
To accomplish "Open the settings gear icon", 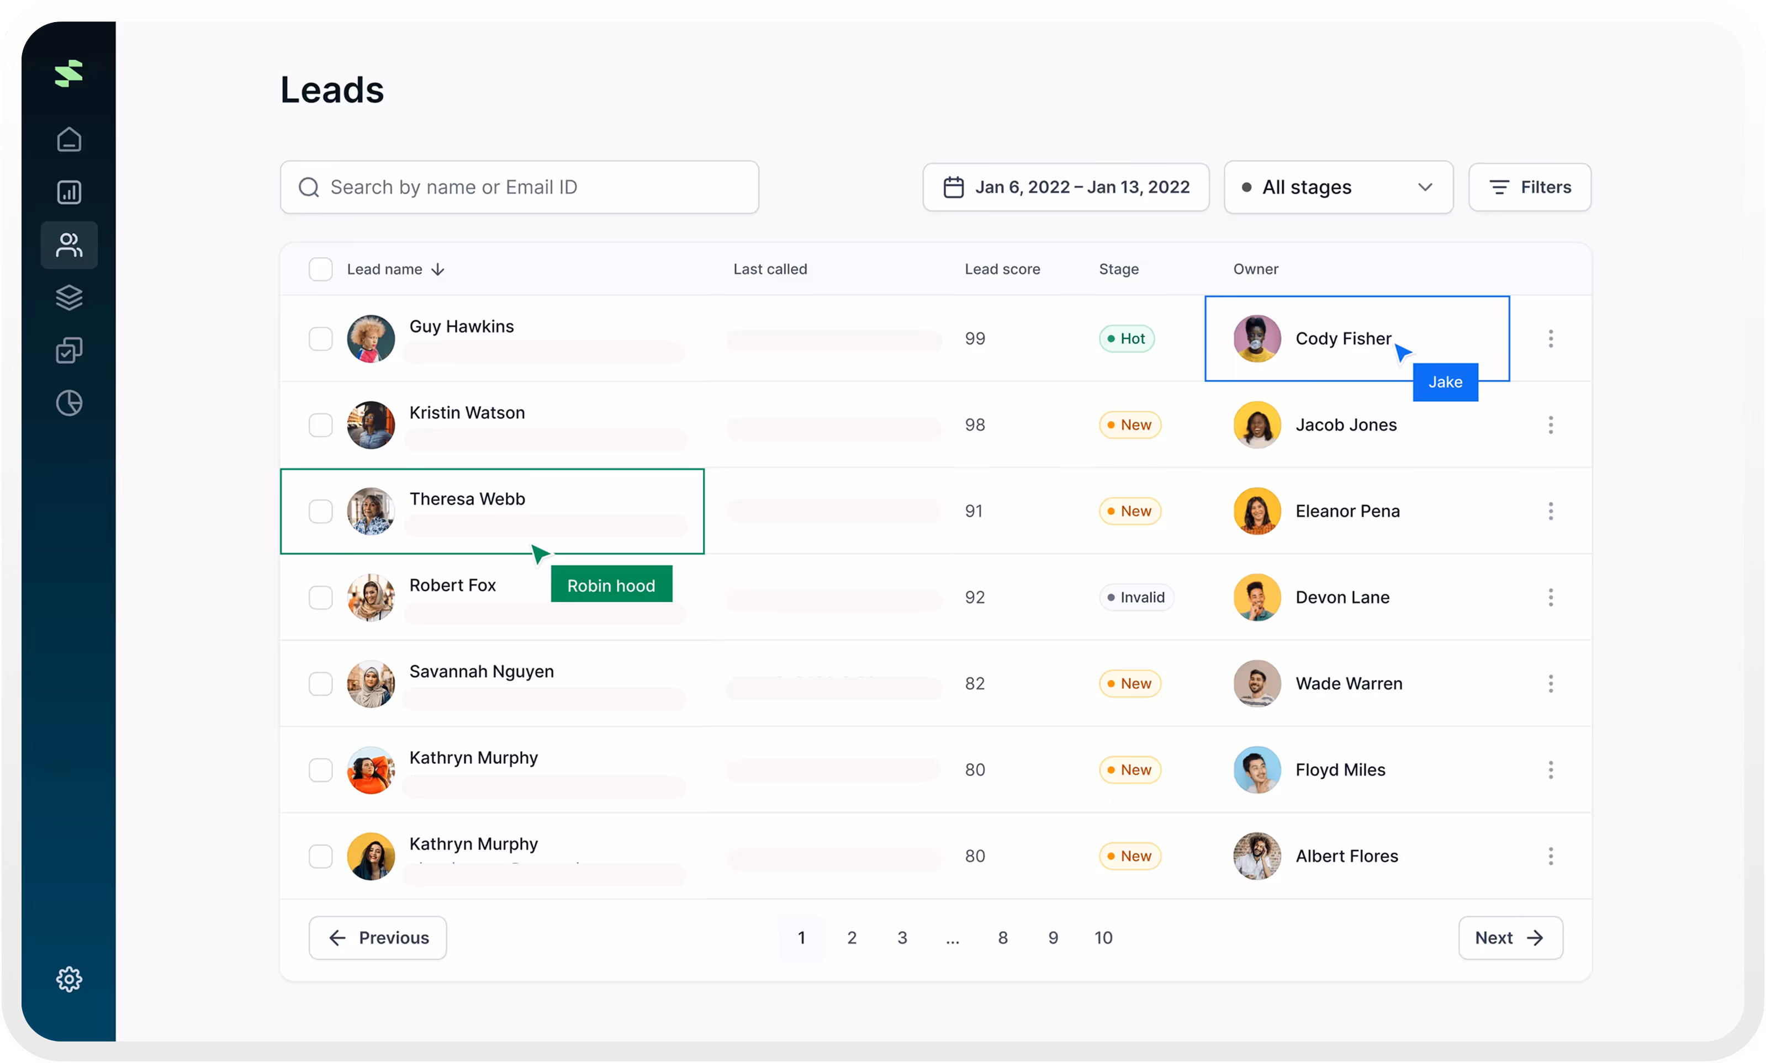I will [69, 979].
